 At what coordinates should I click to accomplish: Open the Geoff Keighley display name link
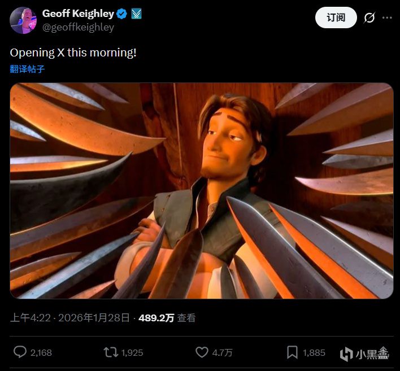coord(78,13)
